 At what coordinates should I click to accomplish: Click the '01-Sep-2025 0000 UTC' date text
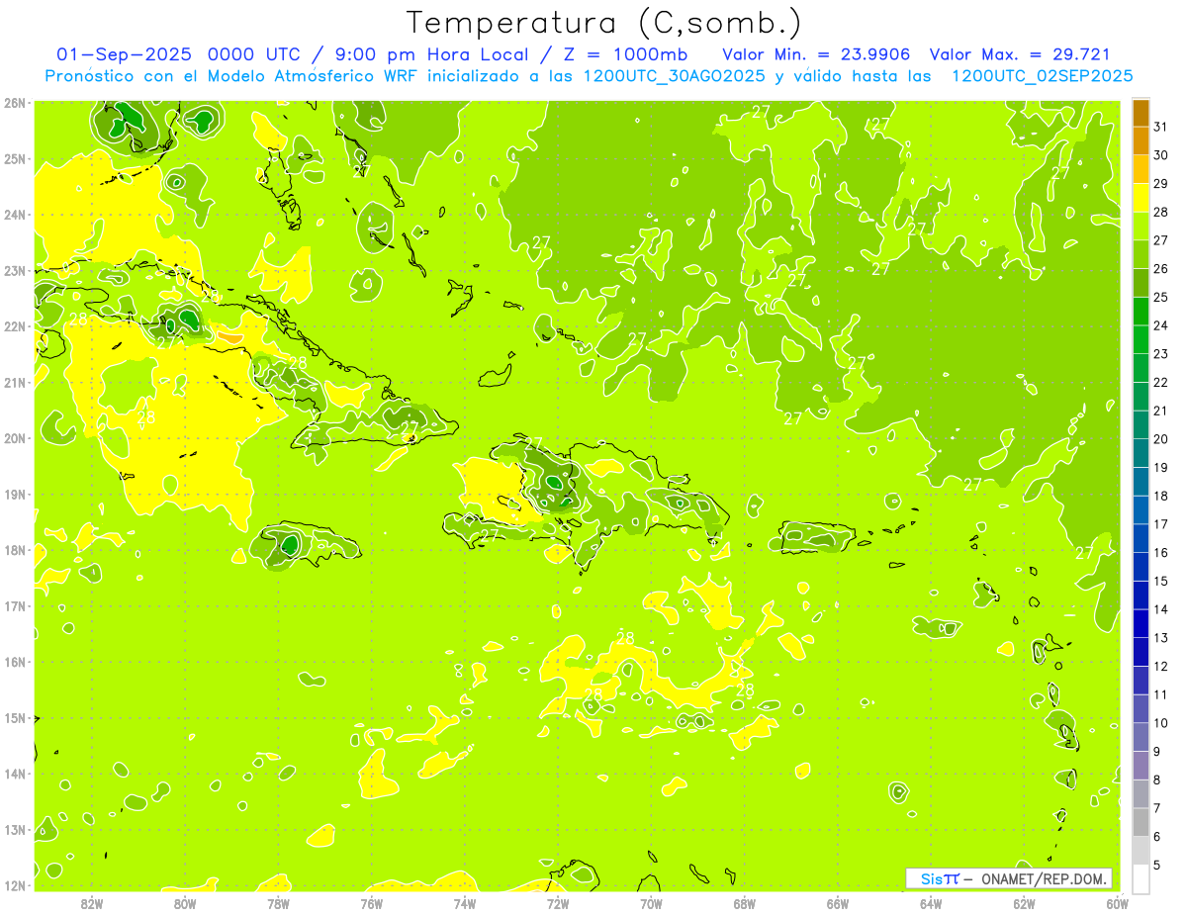coord(178,53)
